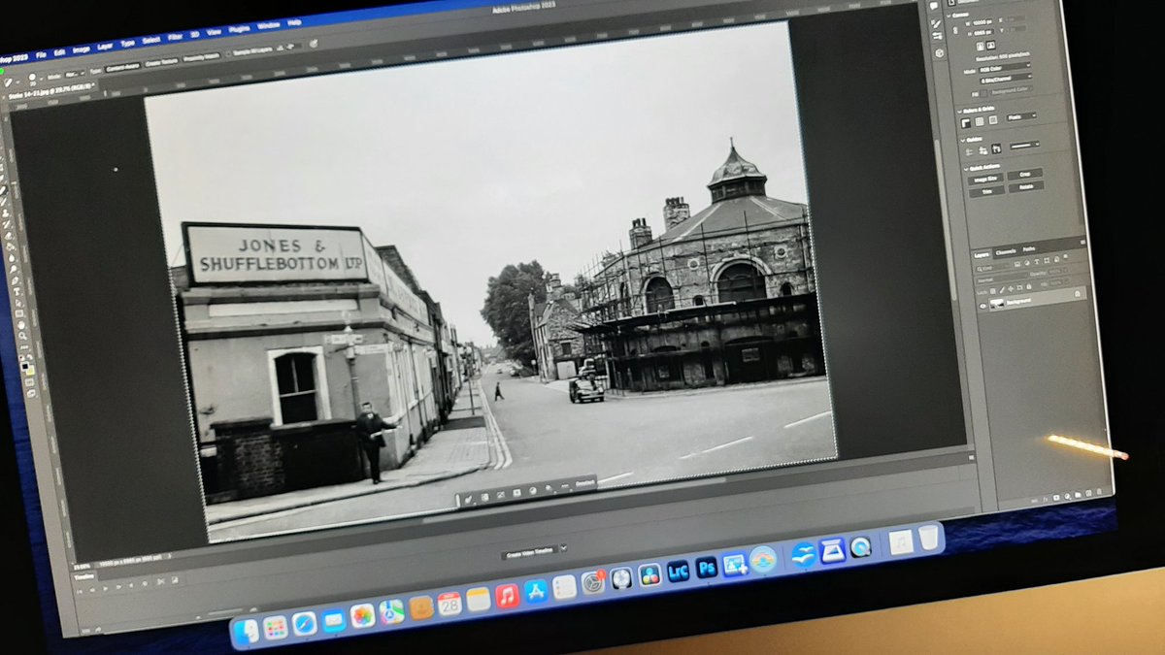Filter layers by adjustment layers icon
1165x655 pixels.
click(1027, 263)
